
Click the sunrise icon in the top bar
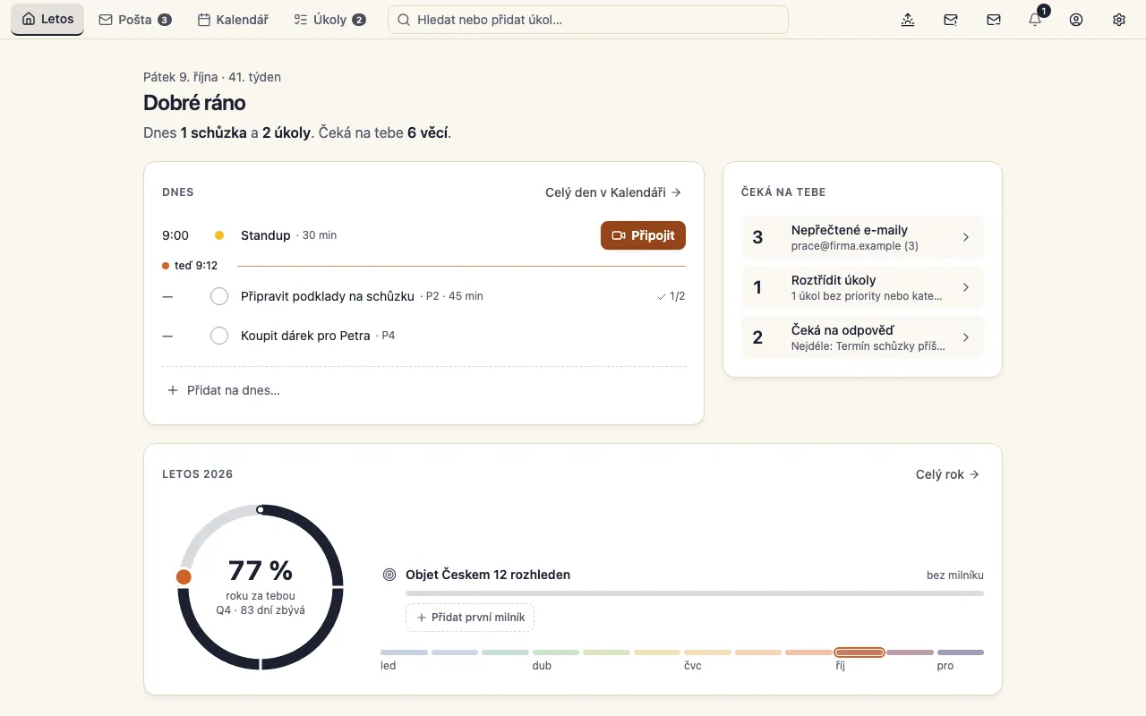click(908, 20)
